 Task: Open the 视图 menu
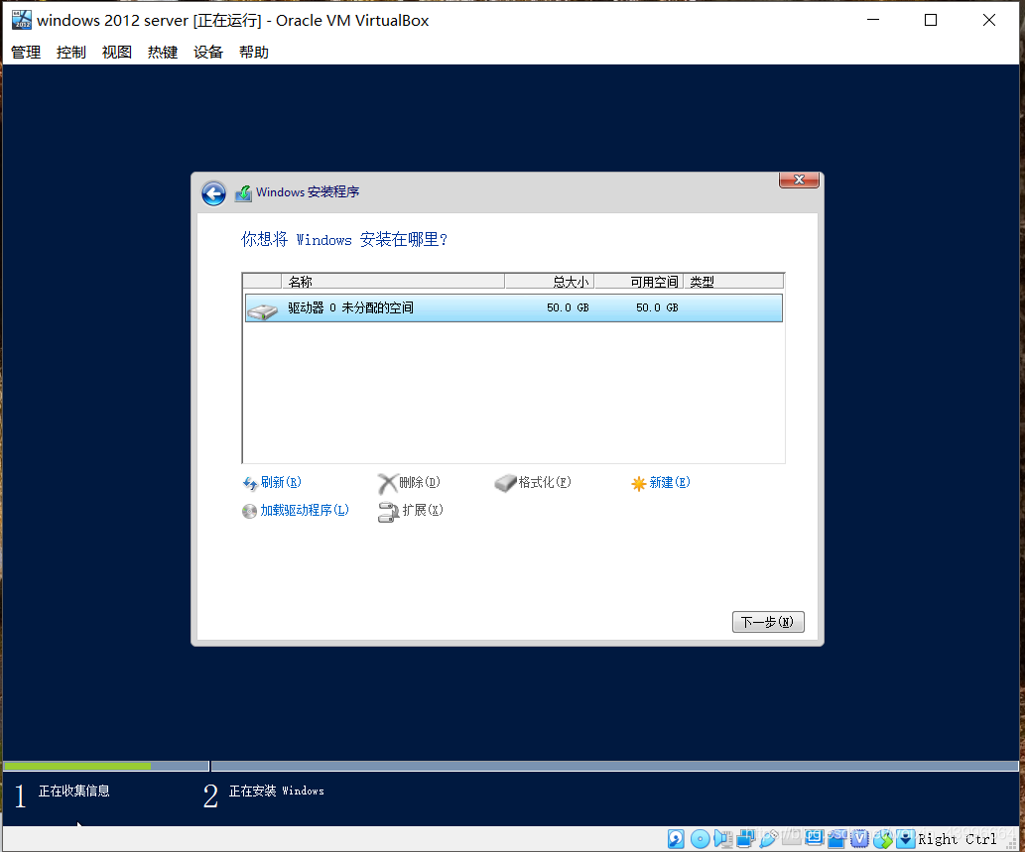(x=117, y=53)
